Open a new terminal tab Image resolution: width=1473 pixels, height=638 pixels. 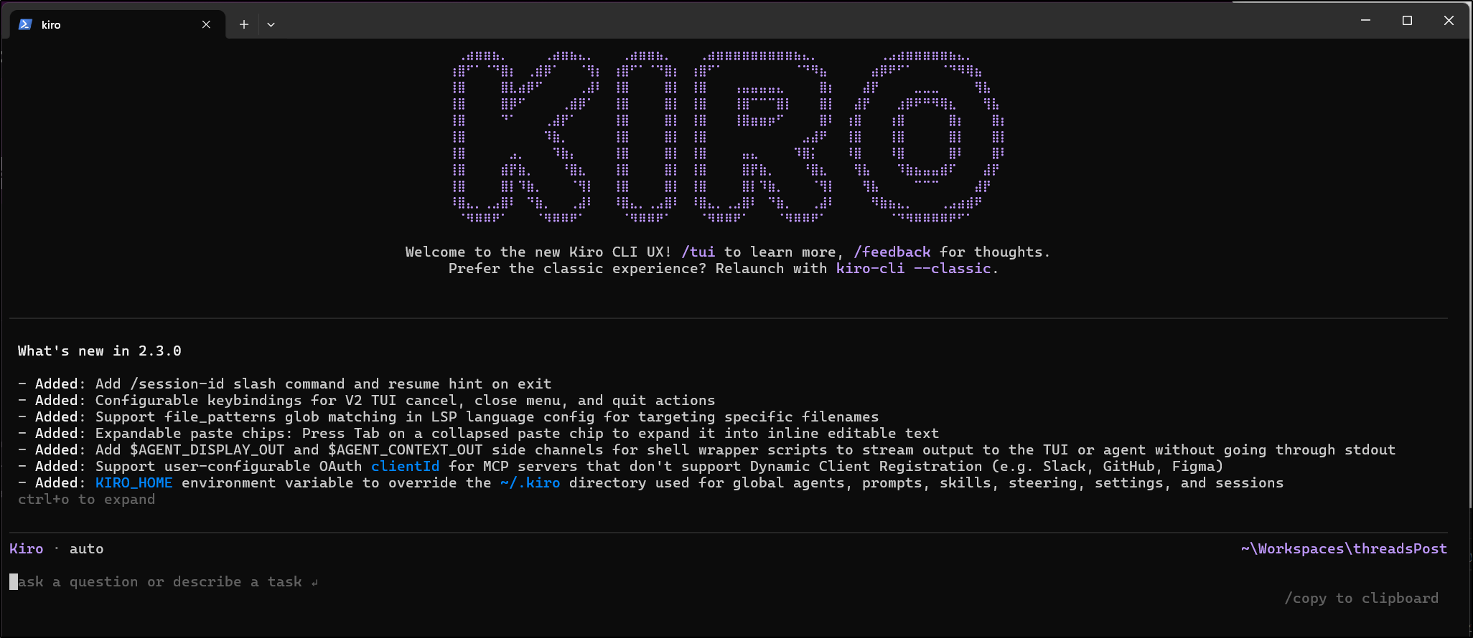(244, 24)
